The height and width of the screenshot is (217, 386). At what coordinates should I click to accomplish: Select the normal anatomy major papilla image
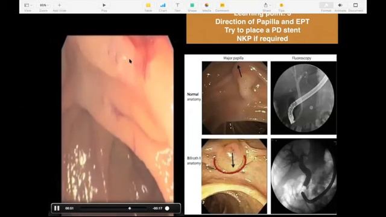235,98
